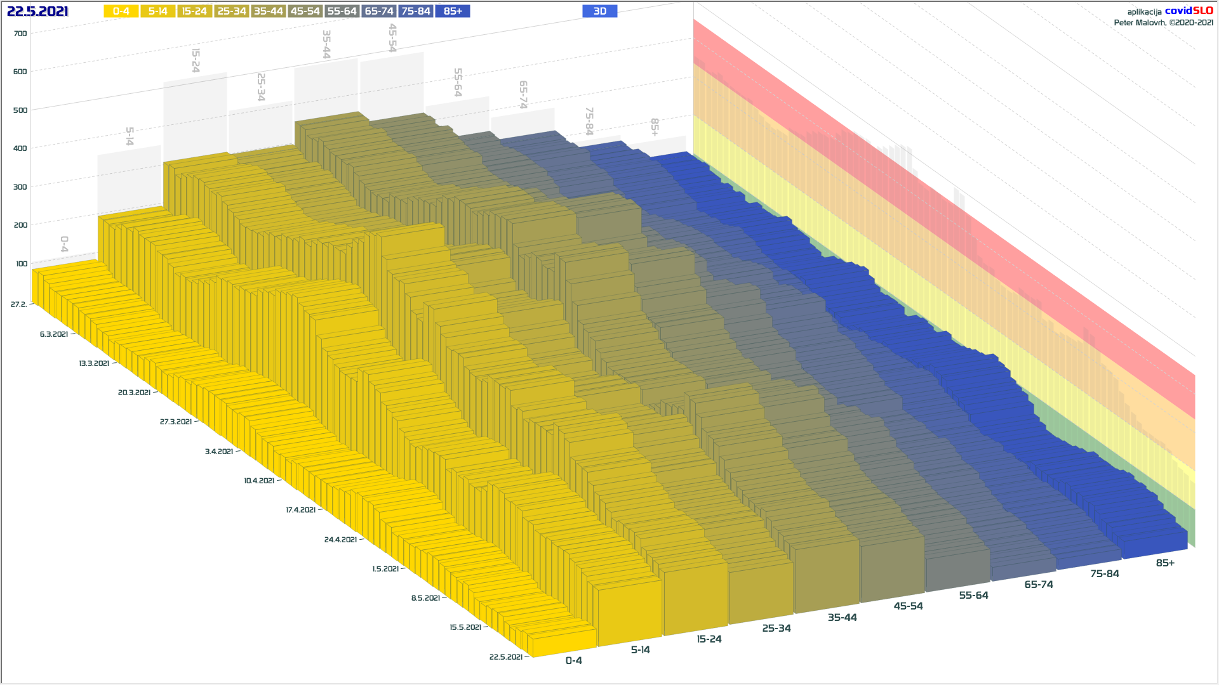The image size is (1219, 685).
Task: Click the 22.5.2021 date title
Action: (x=37, y=11)
